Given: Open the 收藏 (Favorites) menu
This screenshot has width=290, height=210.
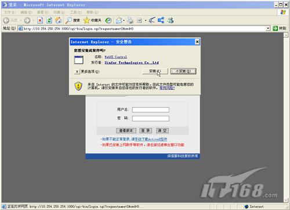Looking at the screenshot, I should click(x=59, y=12).
